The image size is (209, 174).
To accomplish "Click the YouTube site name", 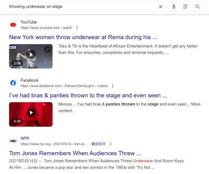I will click(29, 22).
